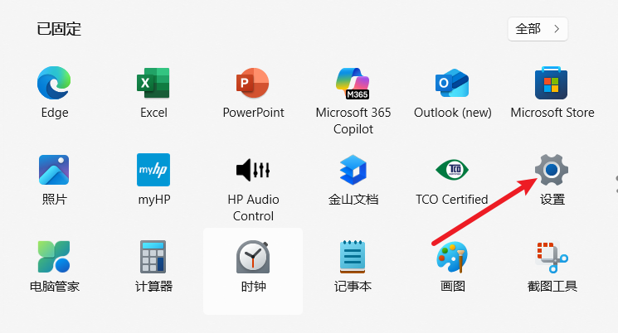Open the TCO Certified icon
This screenshot has height=333, width=618.
[x=452, y=170]
